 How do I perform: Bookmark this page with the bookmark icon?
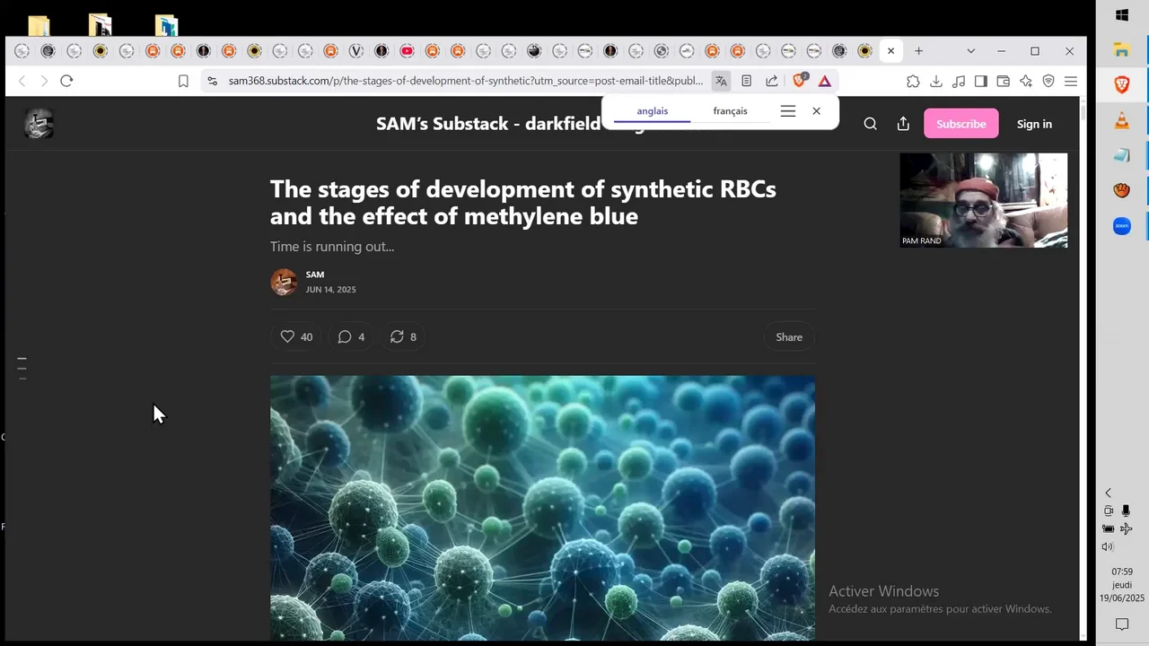click(x=183, y=81)
